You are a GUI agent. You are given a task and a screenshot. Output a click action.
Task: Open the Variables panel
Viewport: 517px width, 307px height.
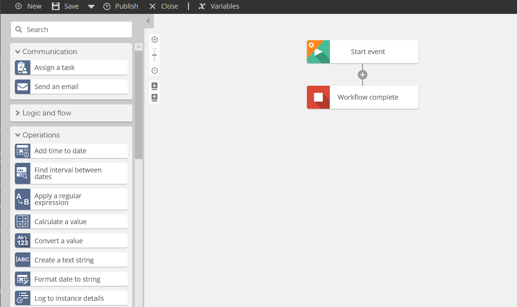pos(219,6)
